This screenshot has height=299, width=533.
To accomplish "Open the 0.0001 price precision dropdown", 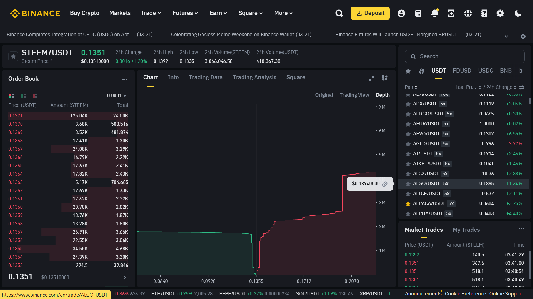I will pyautogui.click(x=117, y=96).
